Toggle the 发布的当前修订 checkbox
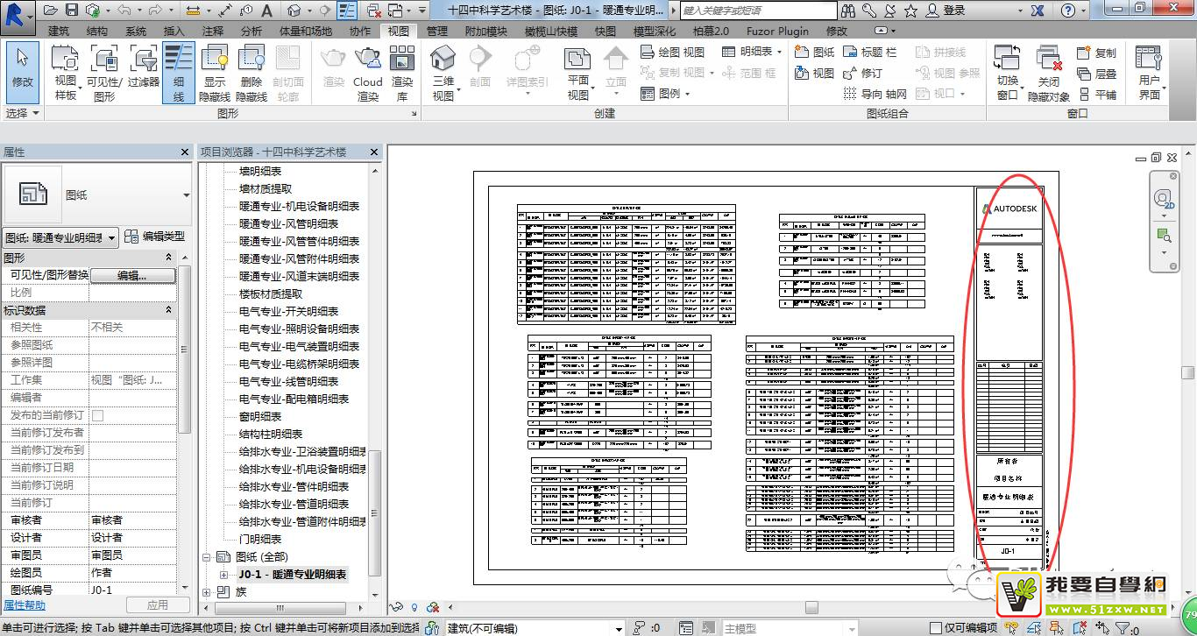 click(98, 415)
